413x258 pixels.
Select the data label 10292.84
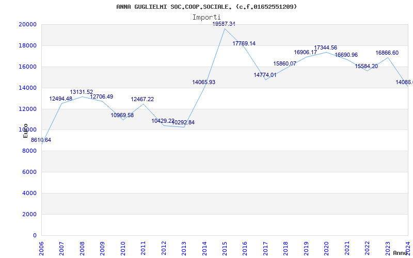[x=183, y=122]
